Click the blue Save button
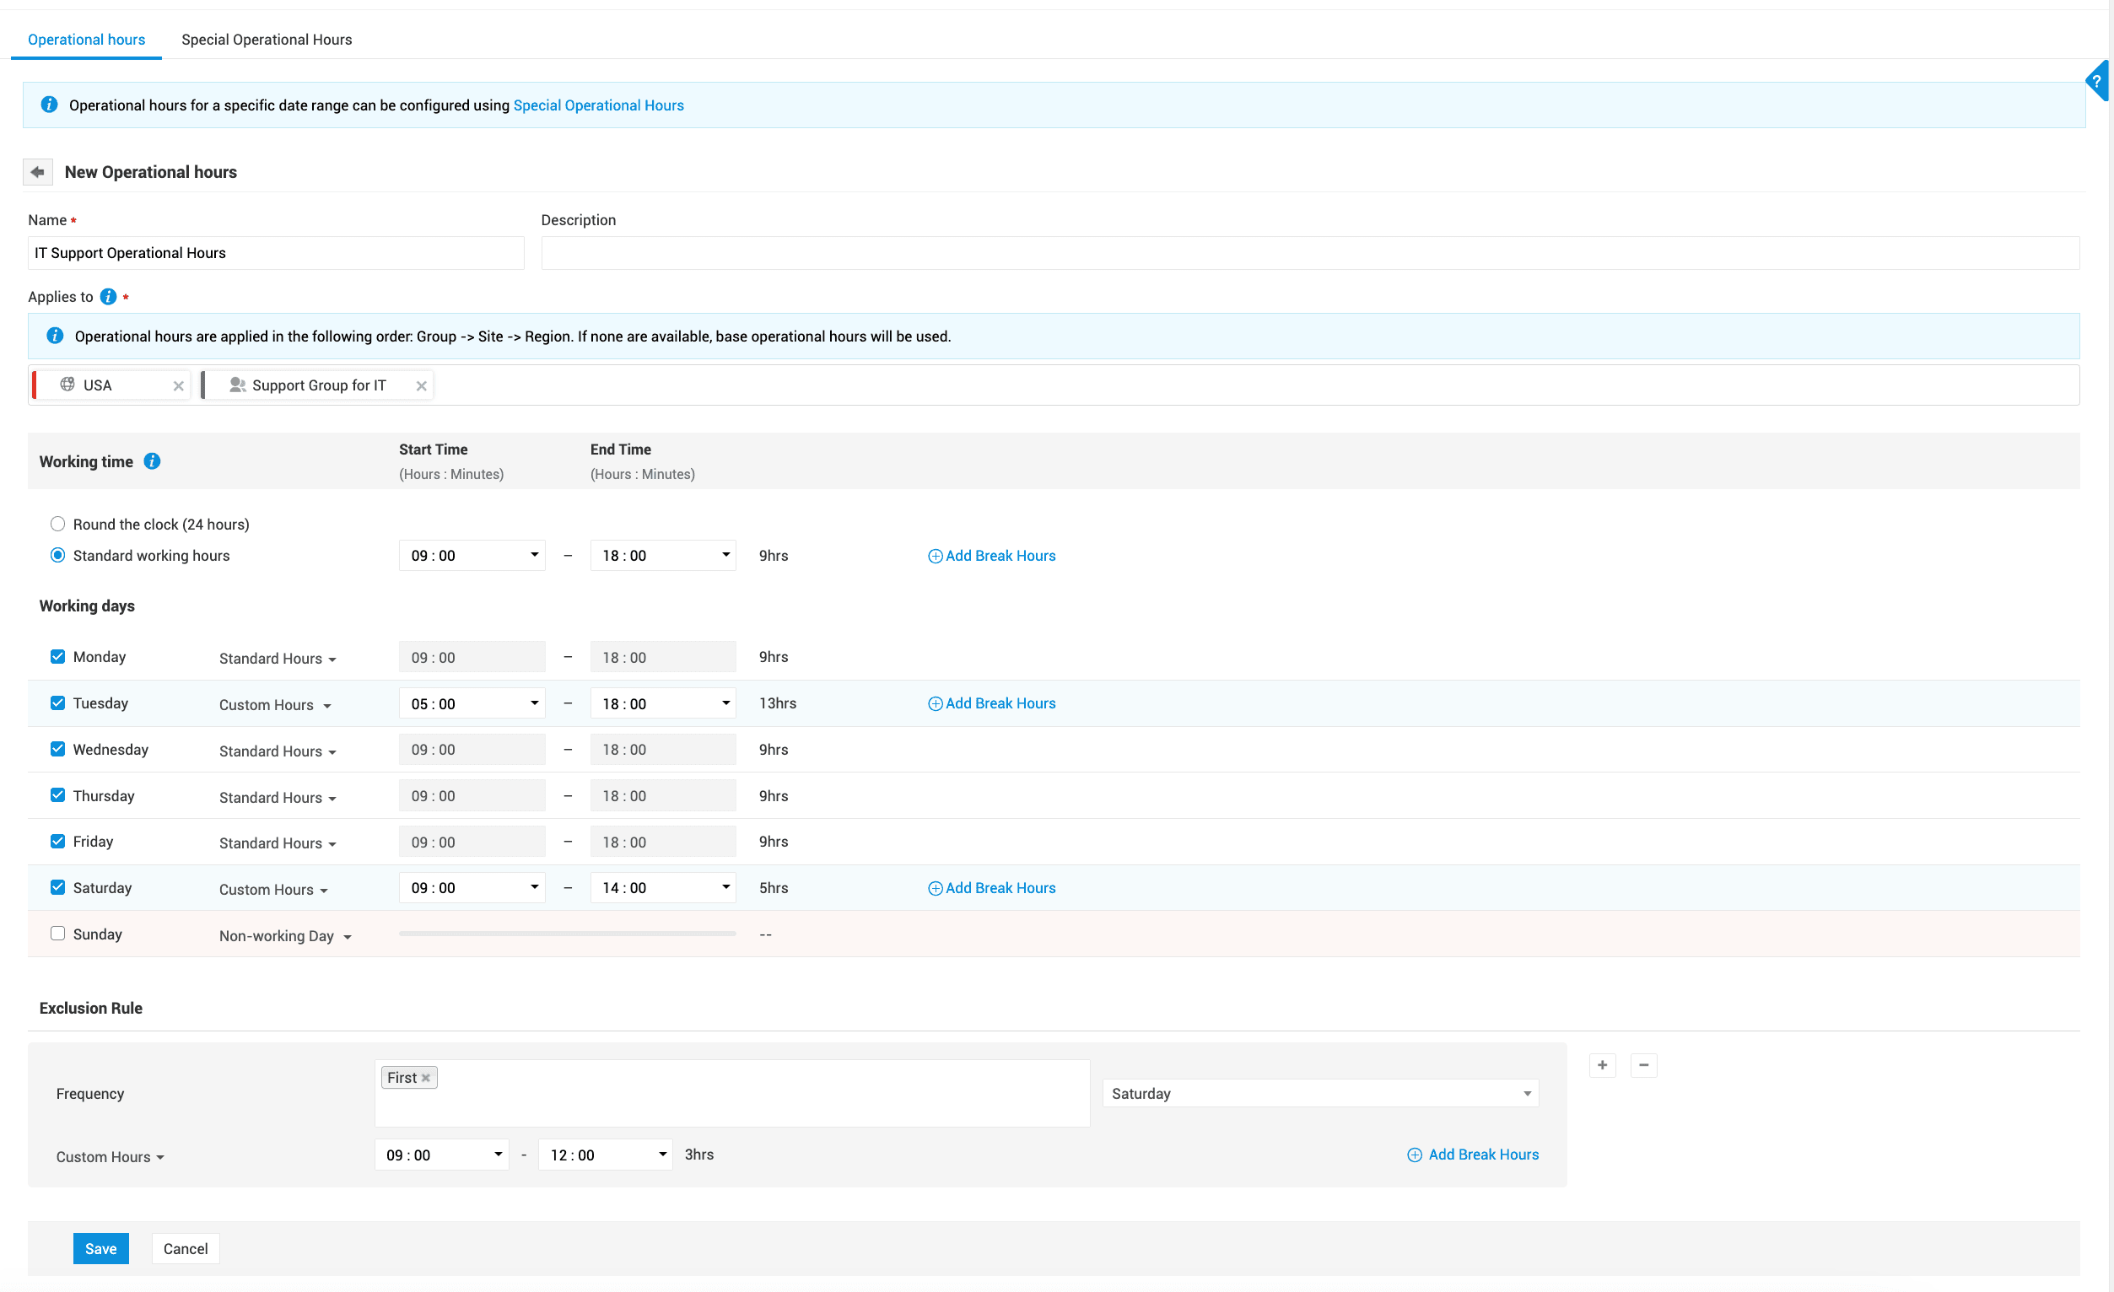 [x=100, y=1248]
